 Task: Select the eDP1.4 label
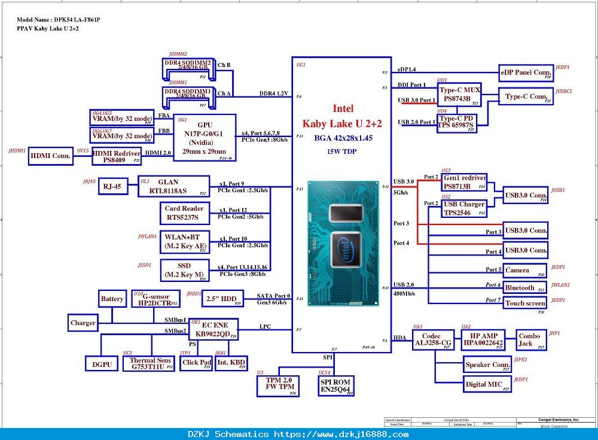click(x=407, y=69)
